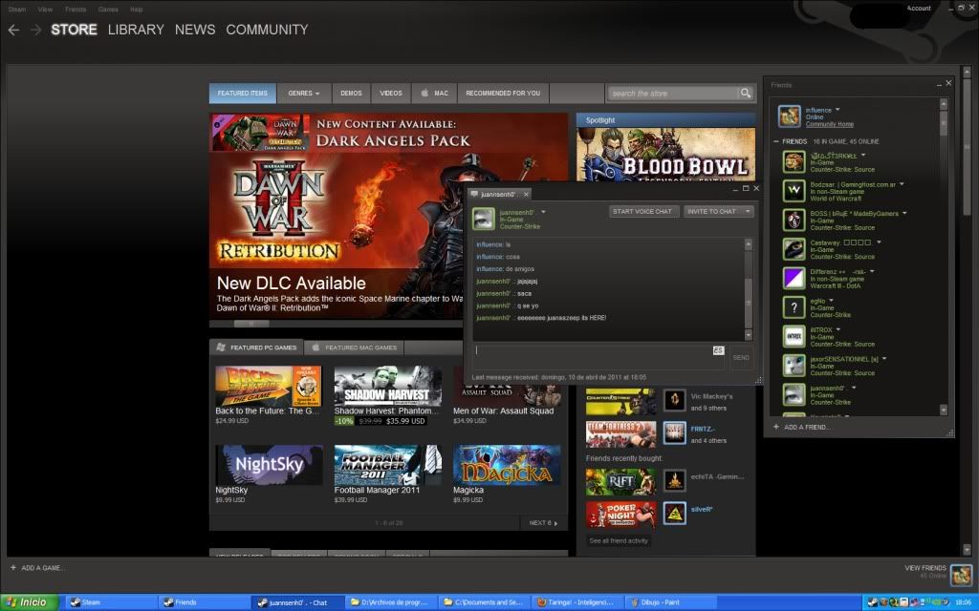Screen dimensions: 979x611
Task: Open dropdown arrow beside INTROX friend
Action: 838,329
